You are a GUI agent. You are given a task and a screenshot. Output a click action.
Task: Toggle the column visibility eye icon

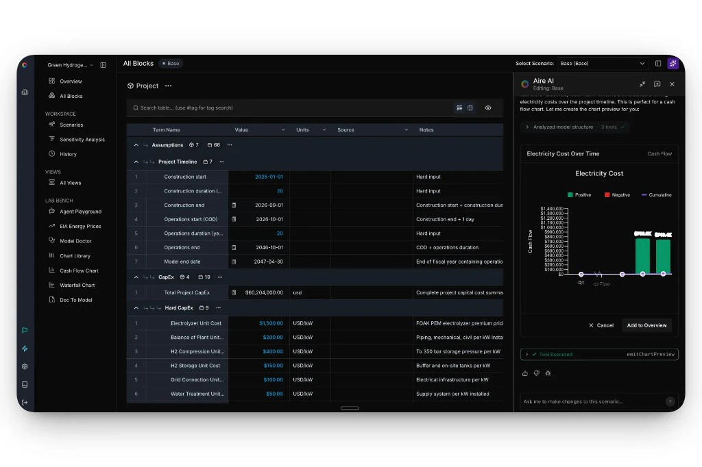click(487, 108)
